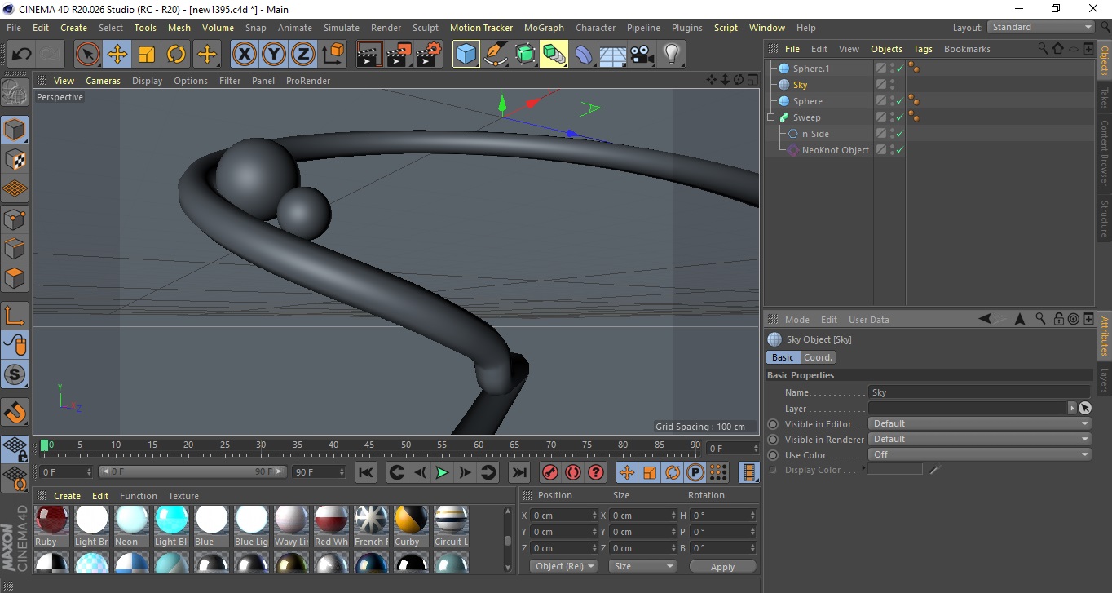Click the Apply button
The width and height of the screenshot is (1112, 593).
point(722,566)
